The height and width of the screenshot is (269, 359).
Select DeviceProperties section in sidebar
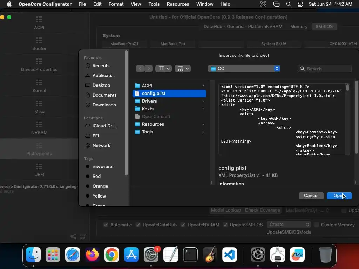point(39,65)
